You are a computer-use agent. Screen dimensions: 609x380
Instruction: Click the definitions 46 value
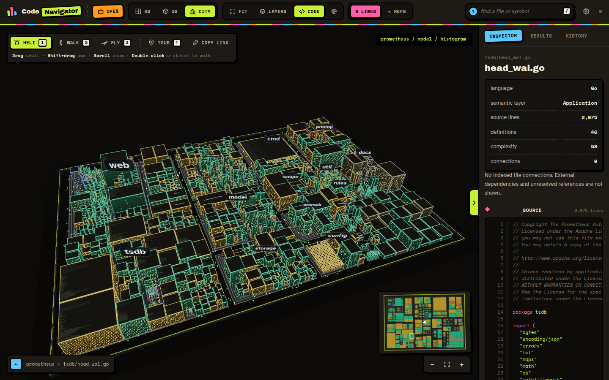[x=594, y=132]
